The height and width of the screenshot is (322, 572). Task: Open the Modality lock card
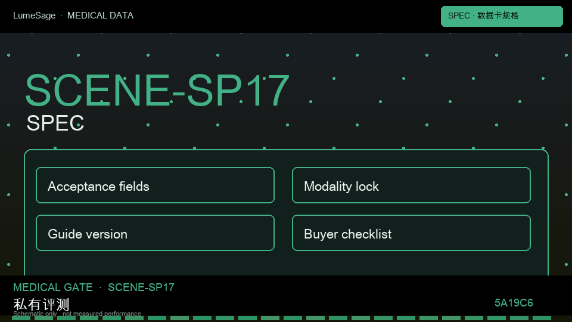pyautogui.click(x=411, y=185)
